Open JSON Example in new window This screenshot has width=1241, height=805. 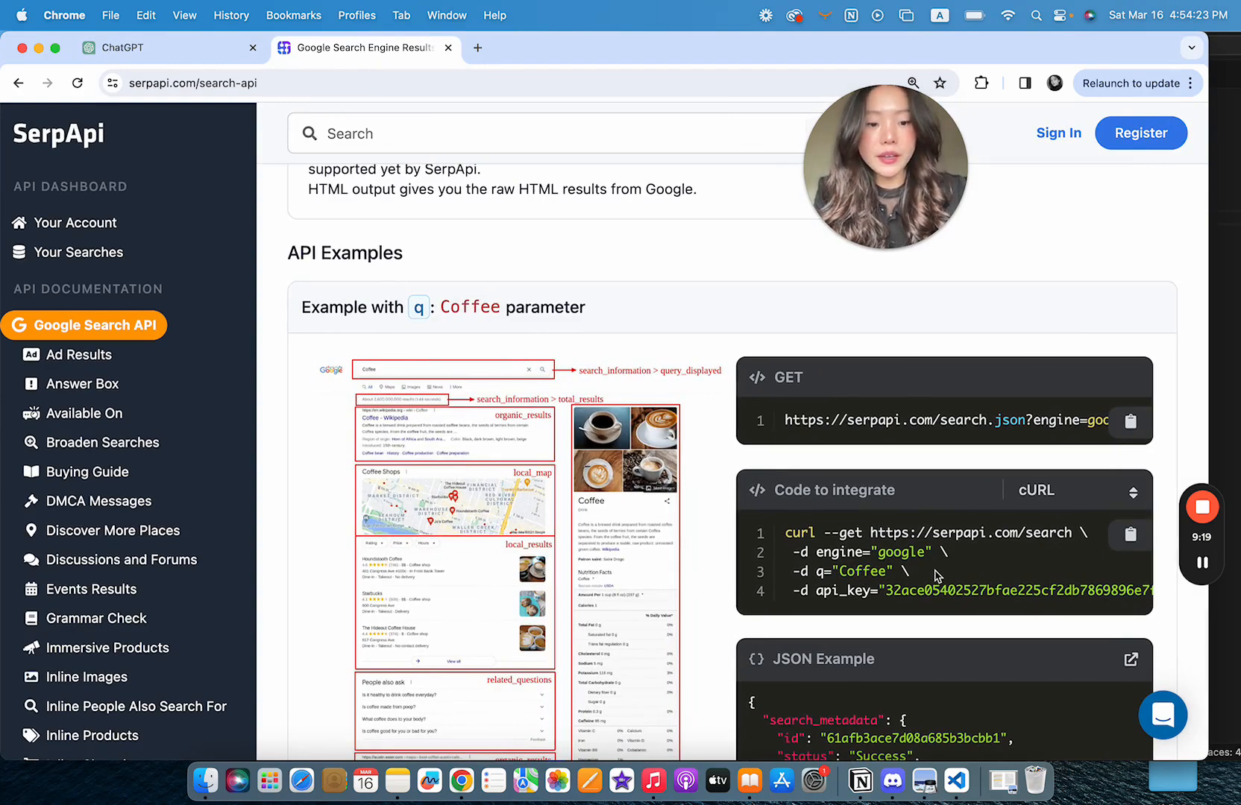(x=1131, y=659)
